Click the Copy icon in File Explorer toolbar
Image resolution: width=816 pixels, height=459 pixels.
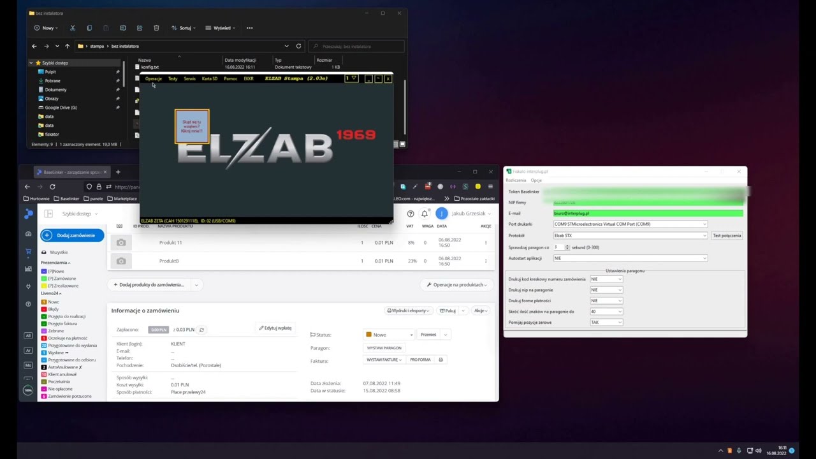pyautogui.click(x=89, y=28)
